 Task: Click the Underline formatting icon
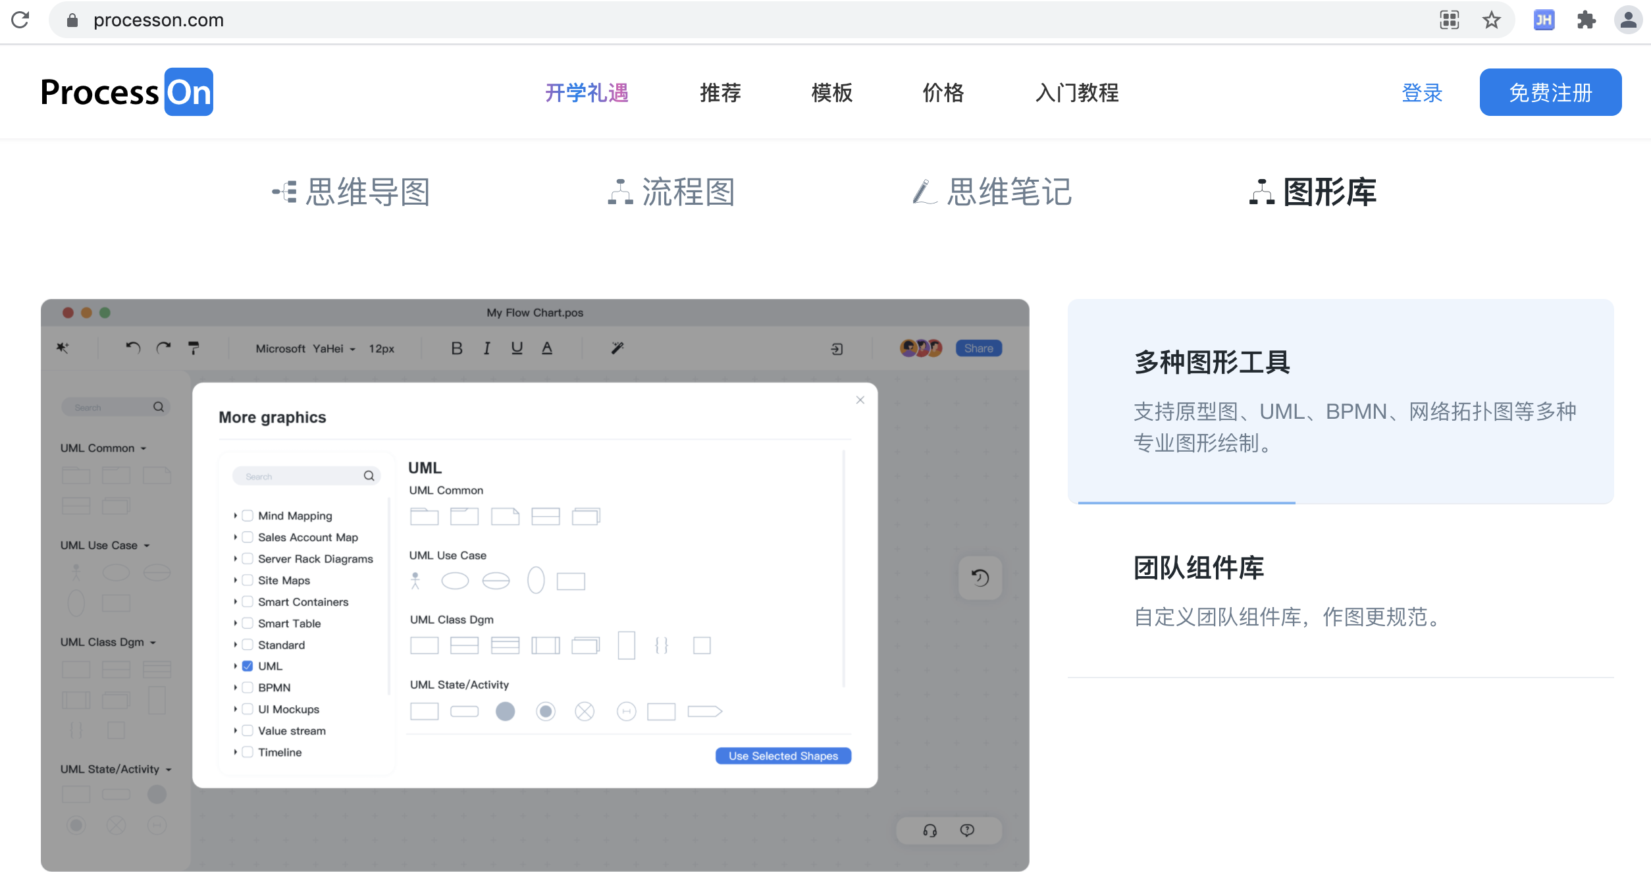(515, 348)
